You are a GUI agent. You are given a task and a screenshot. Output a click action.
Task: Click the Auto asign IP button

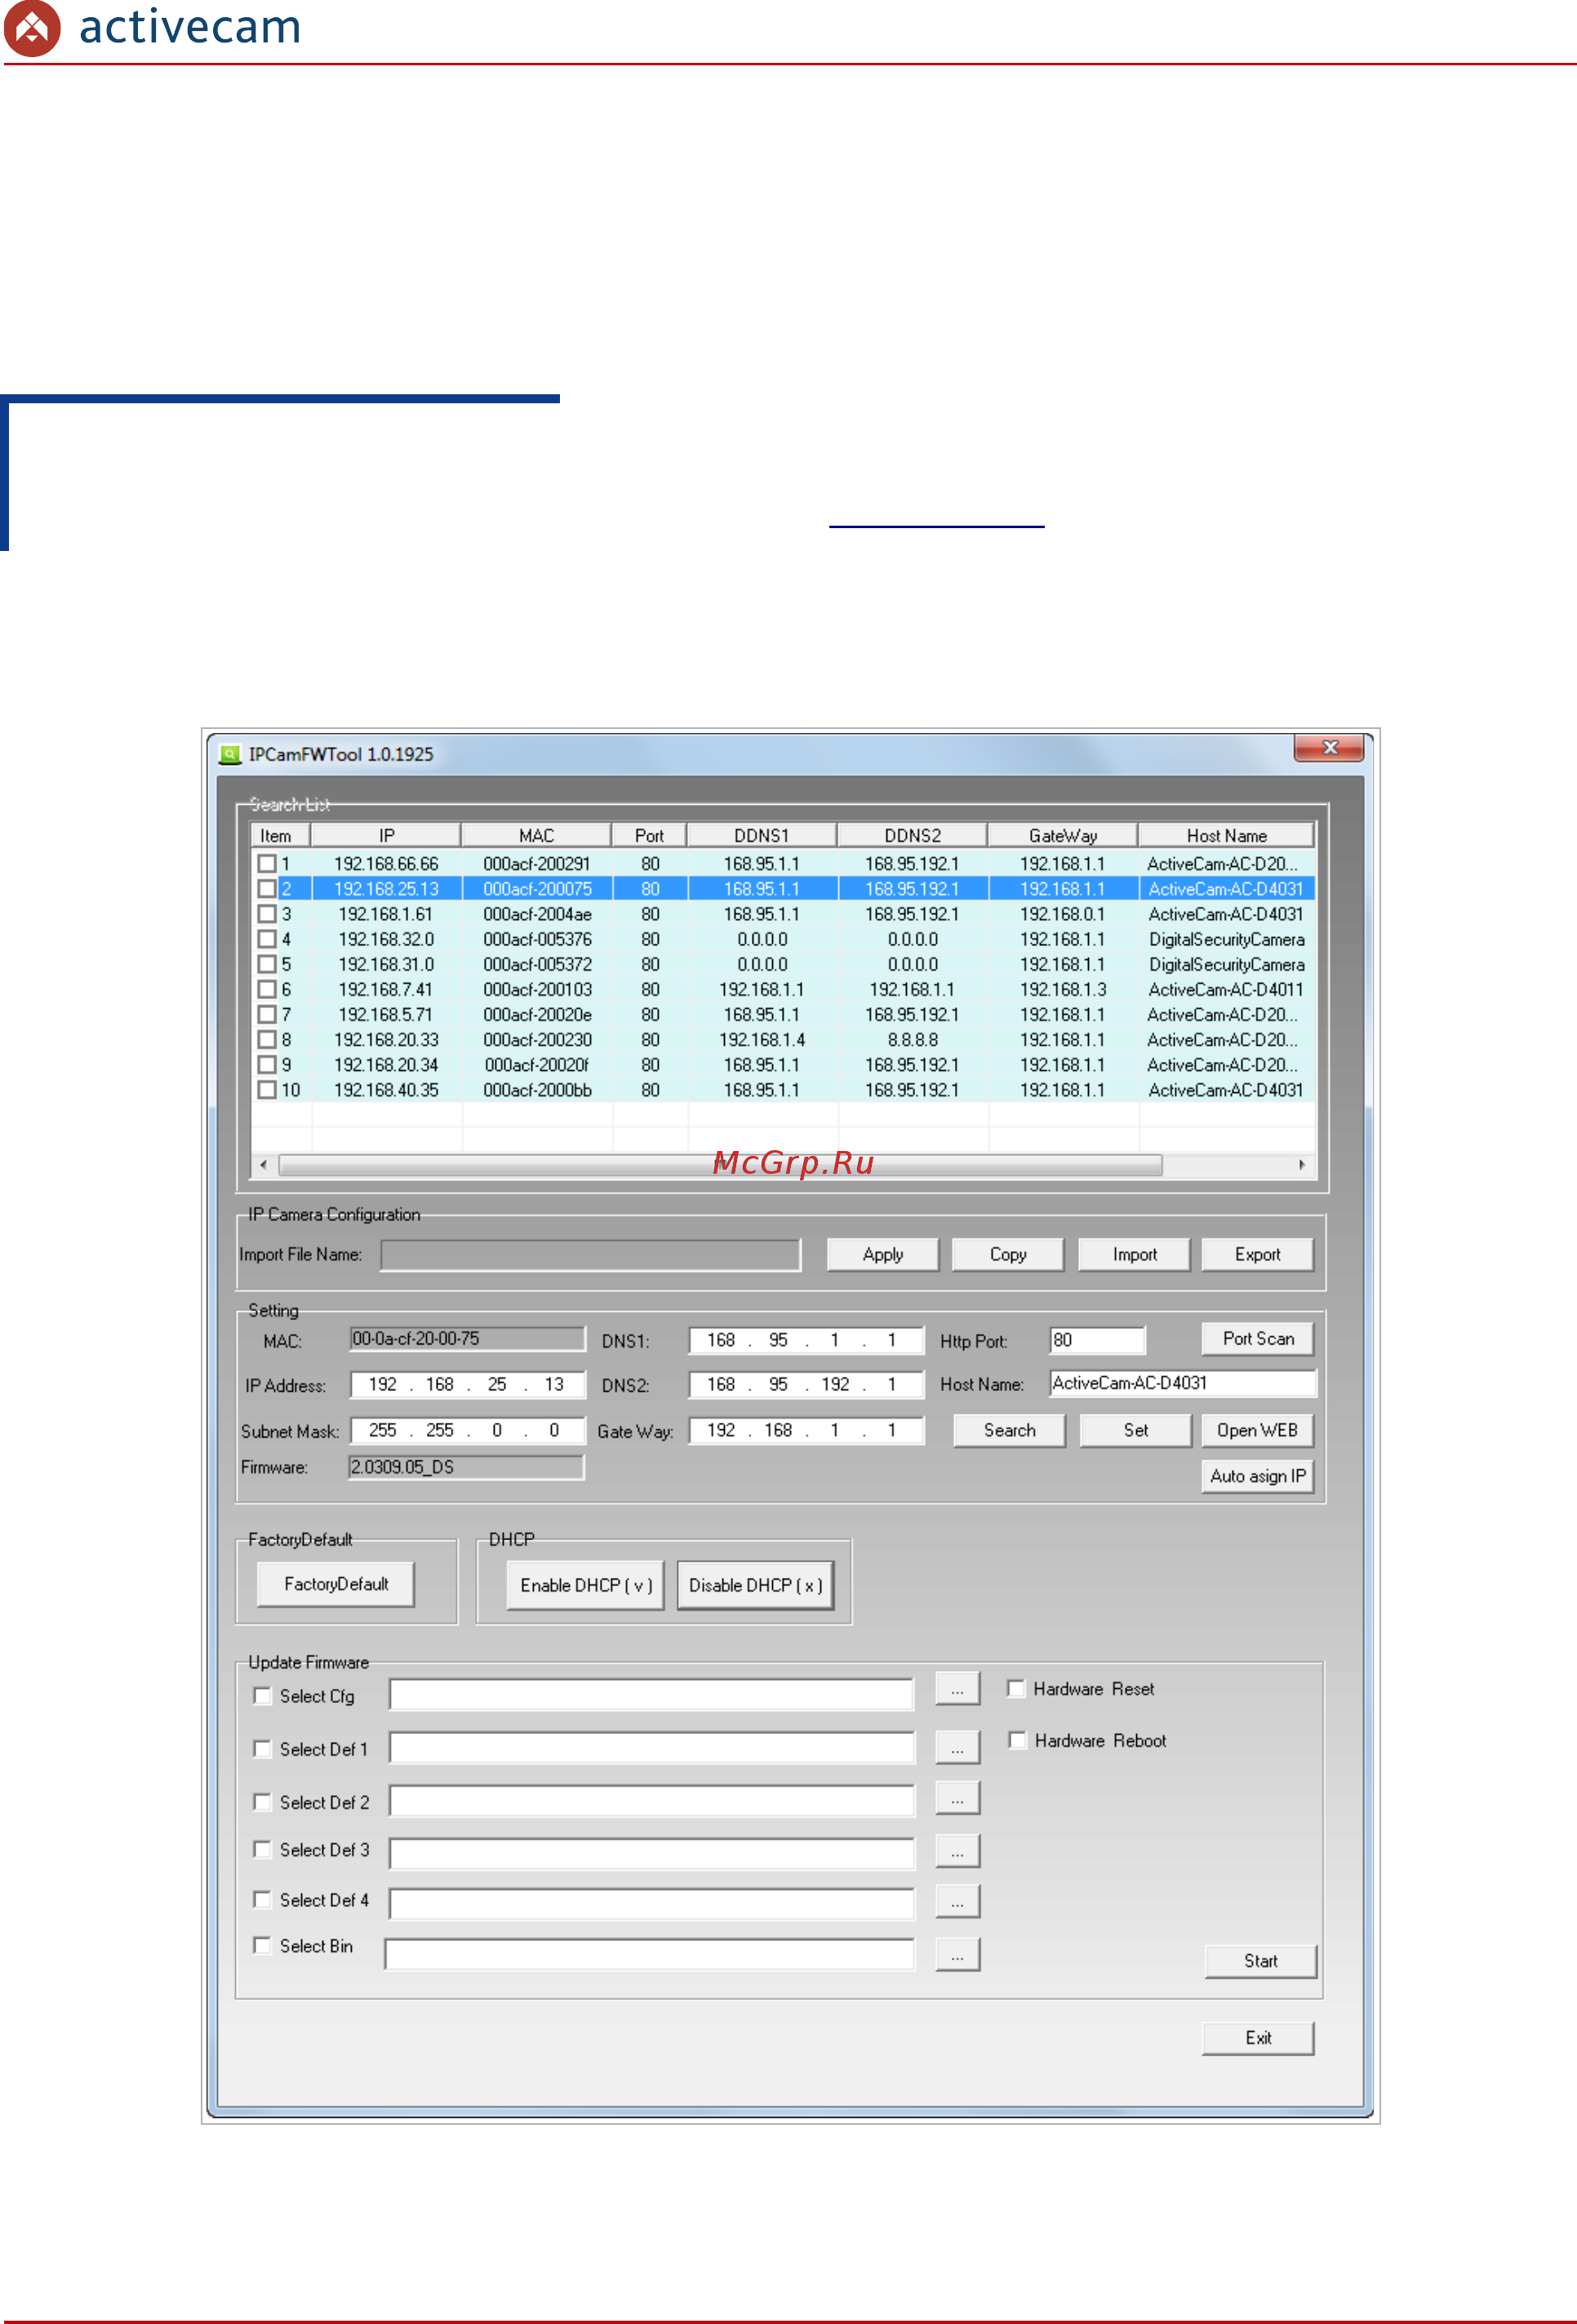coord(1257,1476)
